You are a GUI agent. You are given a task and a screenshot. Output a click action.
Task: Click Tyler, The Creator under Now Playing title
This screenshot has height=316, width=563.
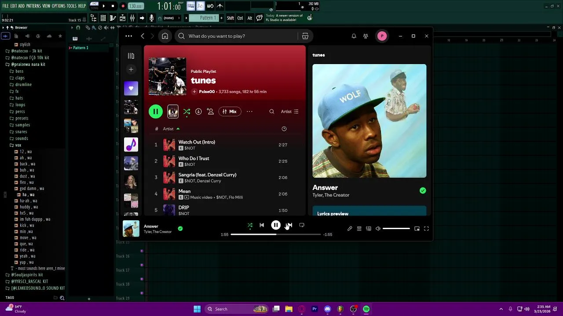331,195
